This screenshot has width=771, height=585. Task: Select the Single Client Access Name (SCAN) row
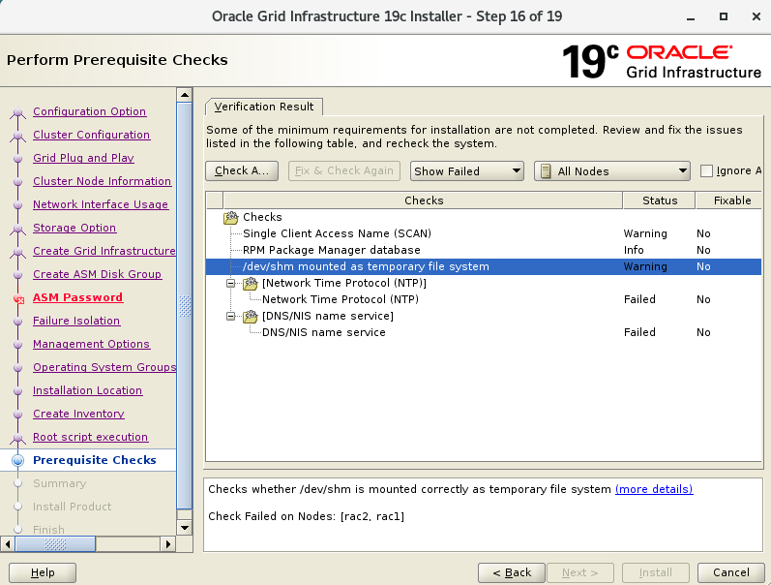pyautogui.click(x=337, y=233)
